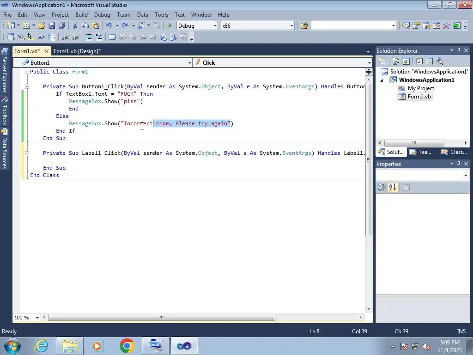Click the Copy icon in the toolbar
Image resolution: width=473 pixels, height=355 pixels.
click(x=85, y=26)
